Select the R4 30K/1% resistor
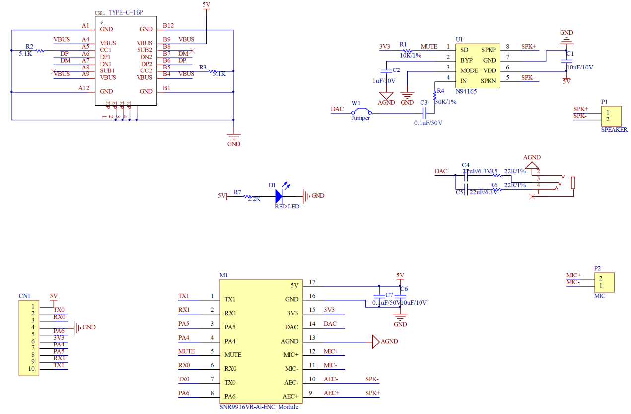The image size is (631, 414). coord(435,93)
